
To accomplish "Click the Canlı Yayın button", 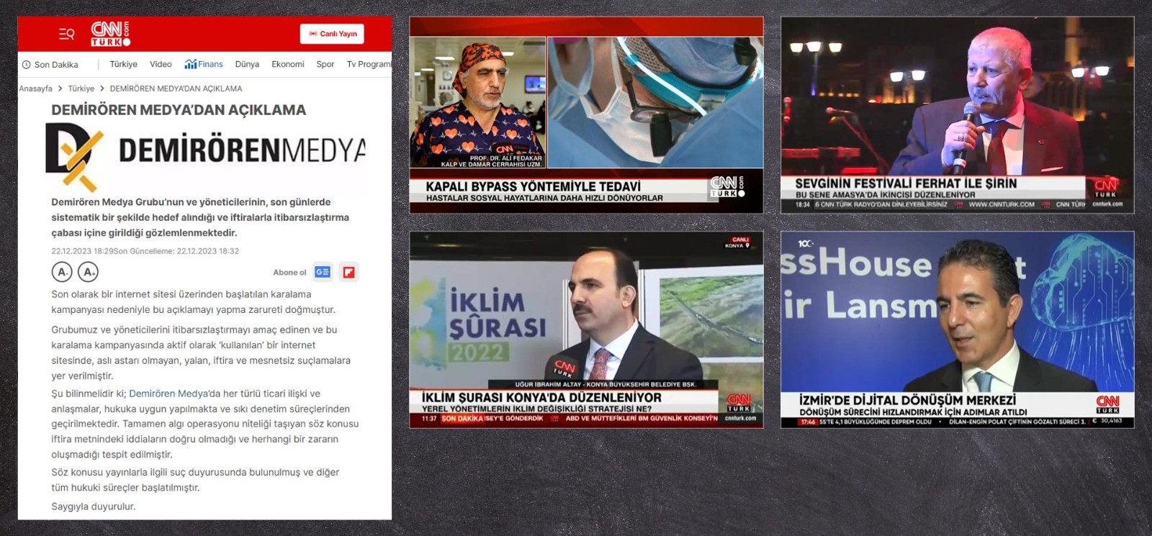I will click(332, 34).
